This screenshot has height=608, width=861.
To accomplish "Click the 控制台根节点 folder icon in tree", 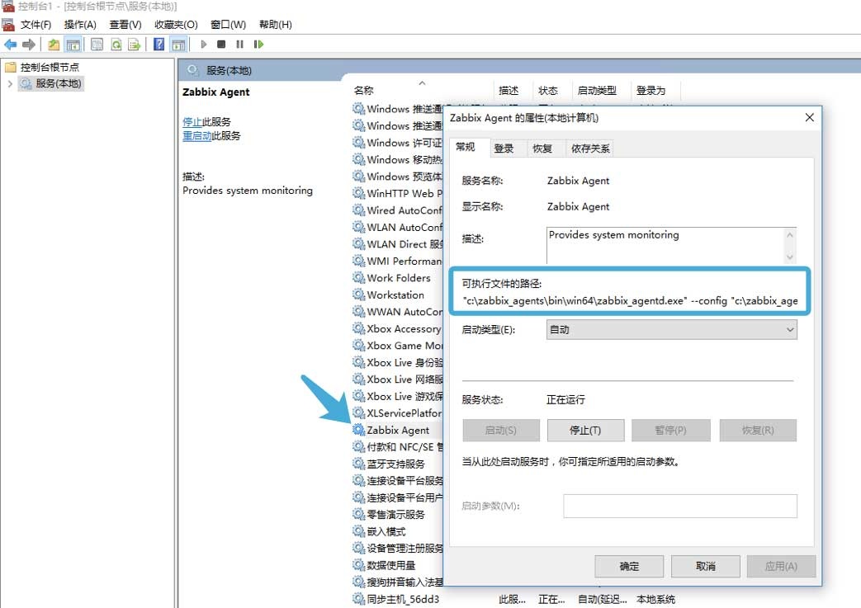I will 11,67.
